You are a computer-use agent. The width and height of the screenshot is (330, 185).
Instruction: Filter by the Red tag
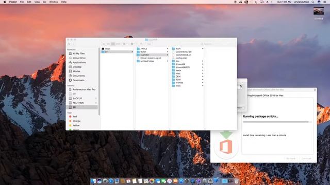point(73,117)
